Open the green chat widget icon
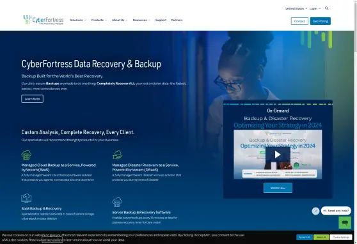The image size is (357, 244). click(x=345, y=222)
